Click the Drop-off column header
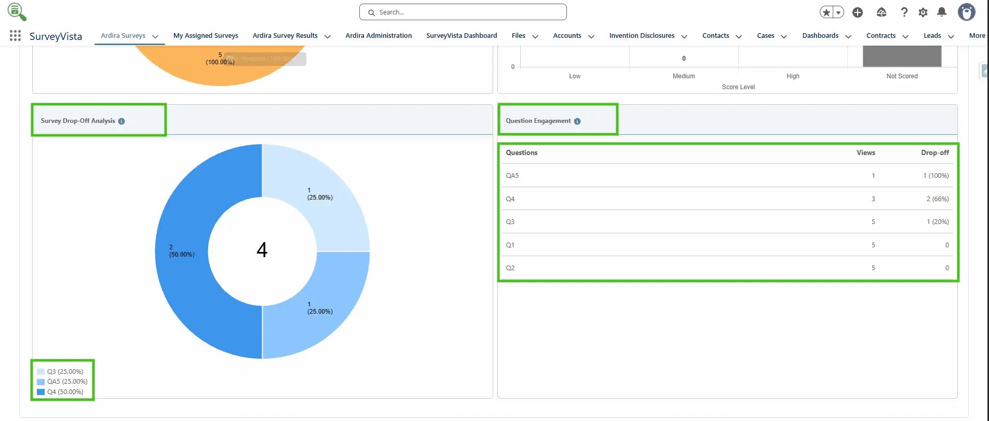This screenshot has height=421, width=989. [935, 153]
